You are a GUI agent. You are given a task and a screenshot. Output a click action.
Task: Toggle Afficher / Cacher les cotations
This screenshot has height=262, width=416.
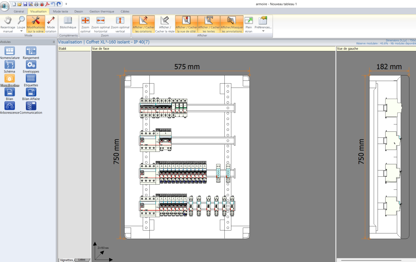[x=144, y=24]
